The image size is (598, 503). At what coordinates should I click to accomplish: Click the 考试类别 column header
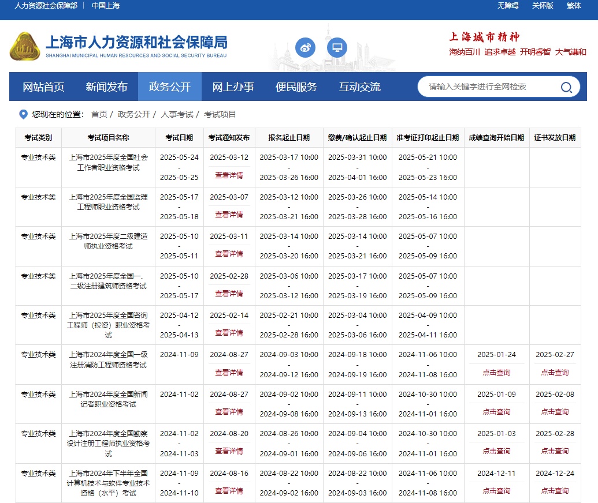(38, 138)
